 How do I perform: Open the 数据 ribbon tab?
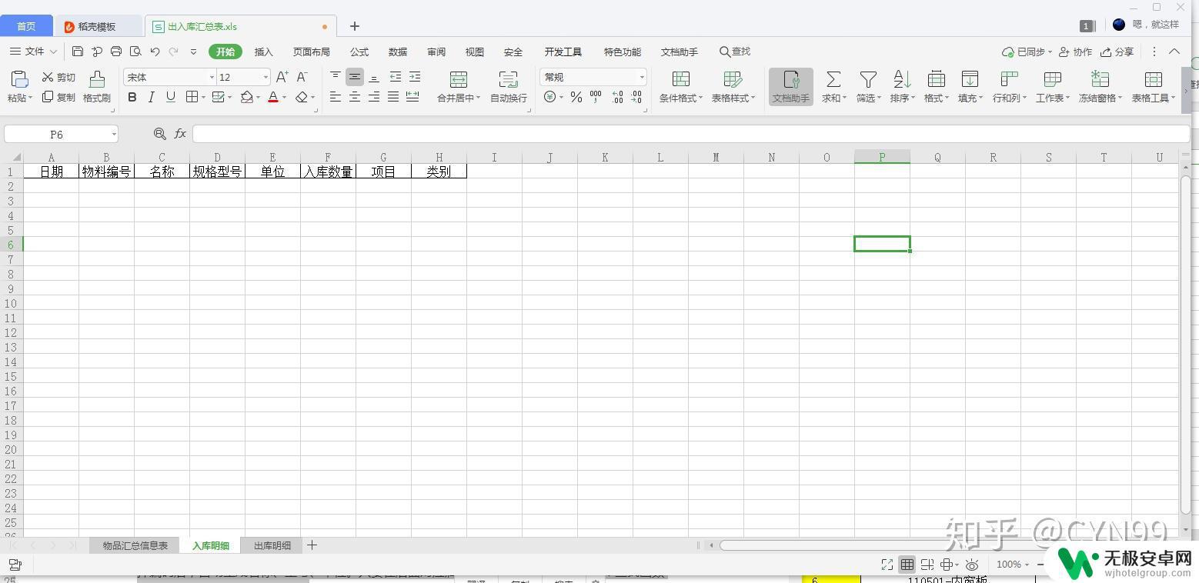pos(398,52)
